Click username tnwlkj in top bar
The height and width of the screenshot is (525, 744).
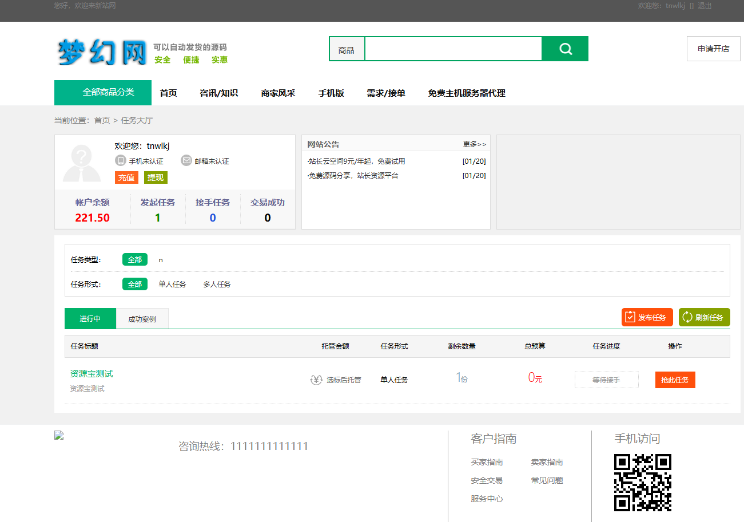click(x=675, y=6)
